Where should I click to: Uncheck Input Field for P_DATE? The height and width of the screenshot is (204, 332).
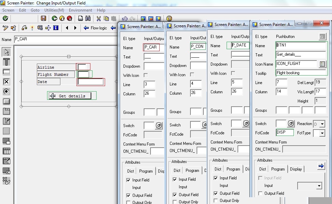(x=216, y=178)
